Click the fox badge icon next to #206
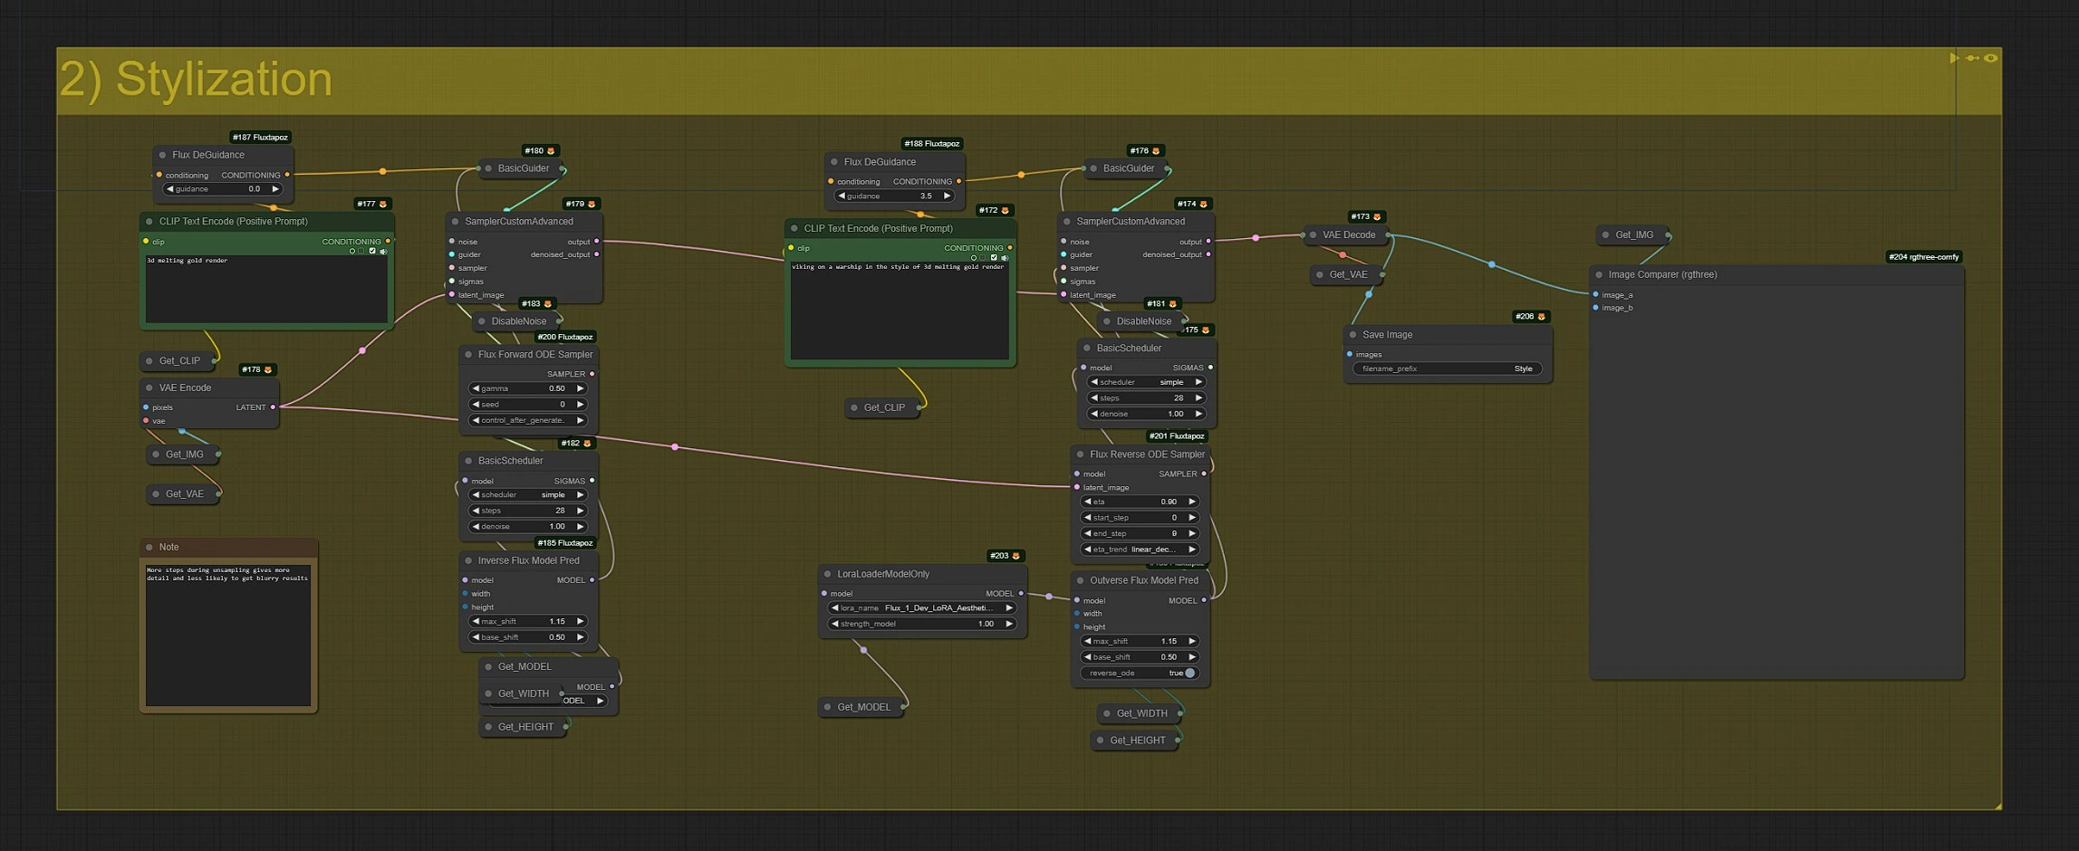The image size is (2079, 851). [1542, 317]
